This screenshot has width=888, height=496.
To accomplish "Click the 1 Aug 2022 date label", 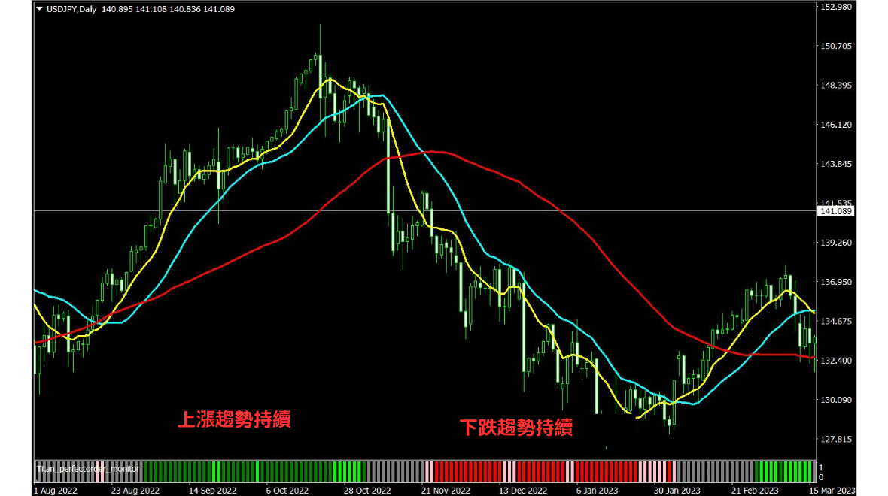I will coord(55,490).
